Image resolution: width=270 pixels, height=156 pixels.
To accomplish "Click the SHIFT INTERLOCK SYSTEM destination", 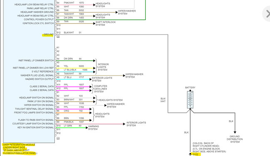I will [x=106, y=24].
